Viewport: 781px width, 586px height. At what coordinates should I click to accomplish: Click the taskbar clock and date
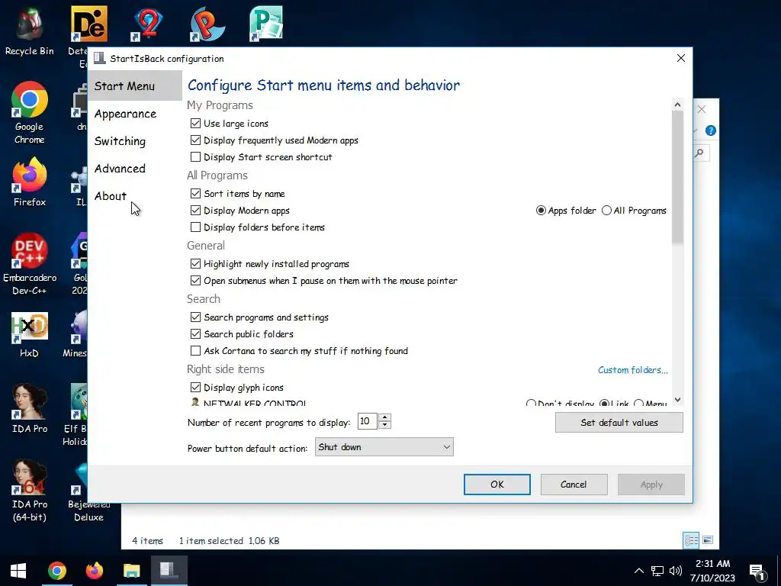[x=712, y=571]
